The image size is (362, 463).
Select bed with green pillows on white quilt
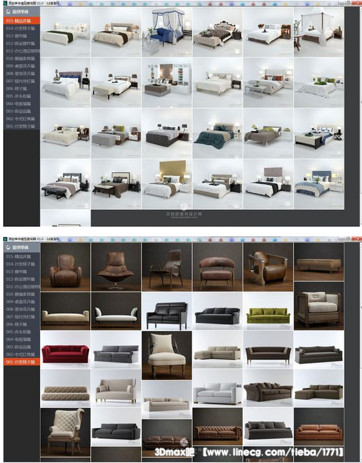coord(319,83)
